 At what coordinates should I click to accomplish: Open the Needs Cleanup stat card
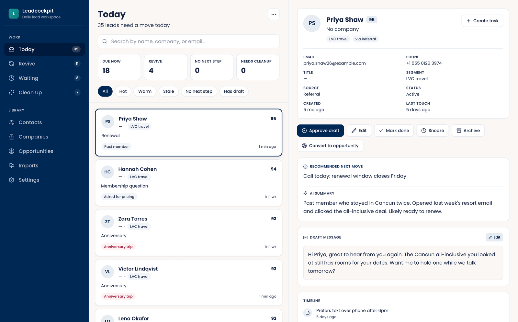coord(258,67)
